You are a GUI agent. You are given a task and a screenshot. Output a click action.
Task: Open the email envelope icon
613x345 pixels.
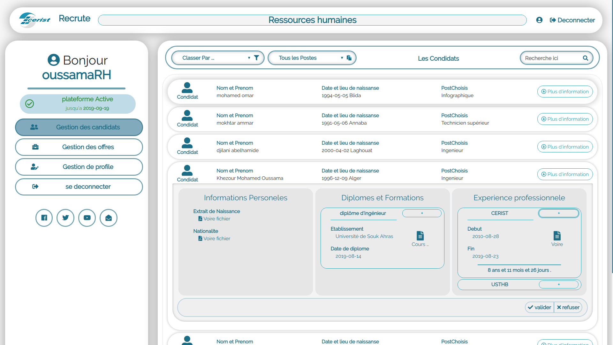pos(109,218)
